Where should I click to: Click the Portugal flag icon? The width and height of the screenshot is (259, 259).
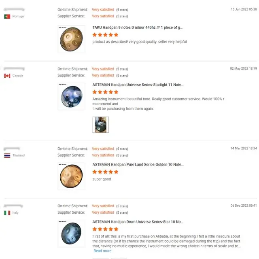(x=7, y=17)
